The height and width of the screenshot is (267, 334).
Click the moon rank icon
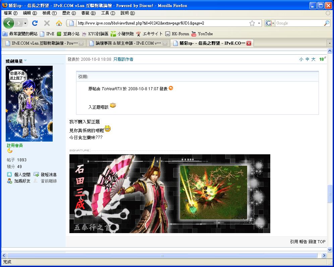10,151
